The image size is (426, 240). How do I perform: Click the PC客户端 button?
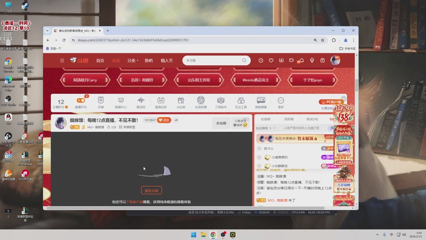pyautogui.click(x=331, y=102)
